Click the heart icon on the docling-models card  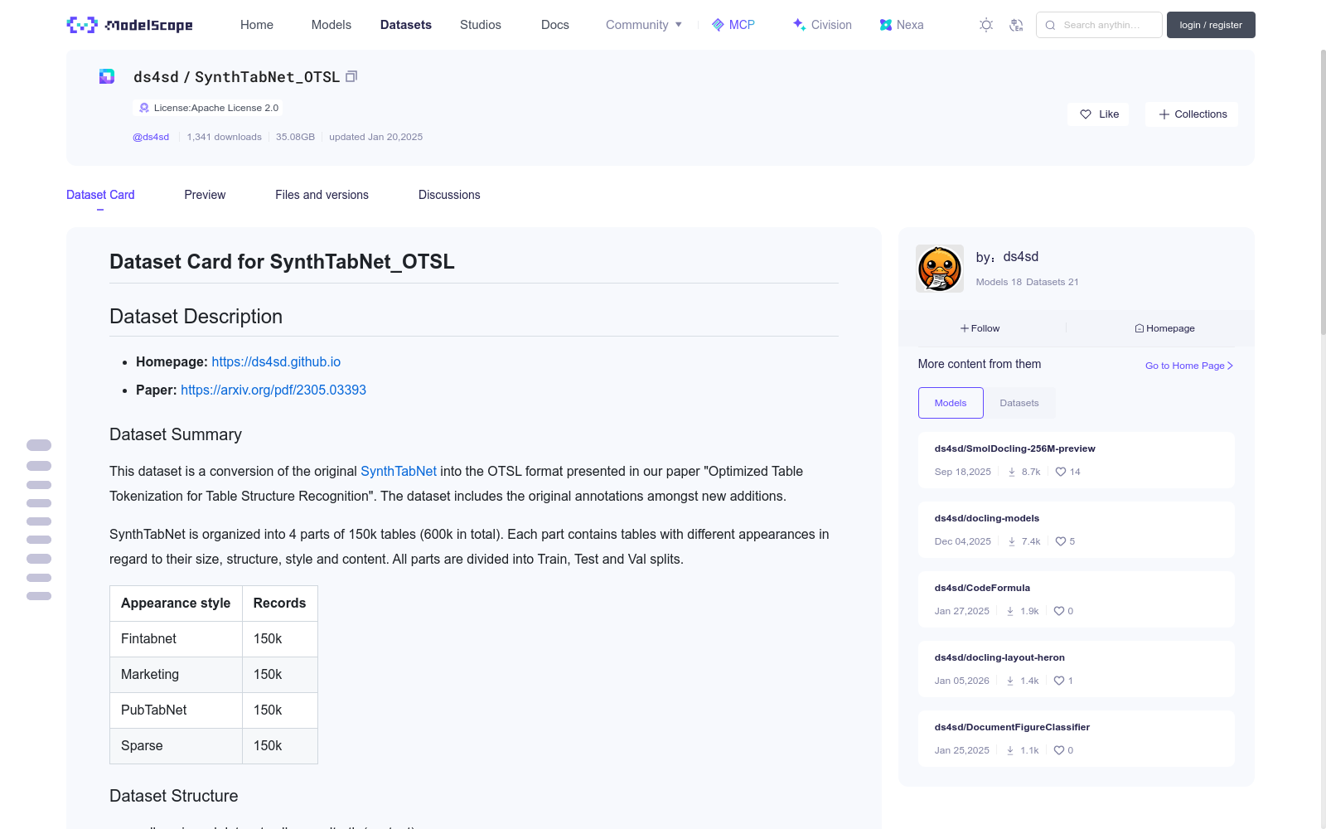pos(1061,541)
